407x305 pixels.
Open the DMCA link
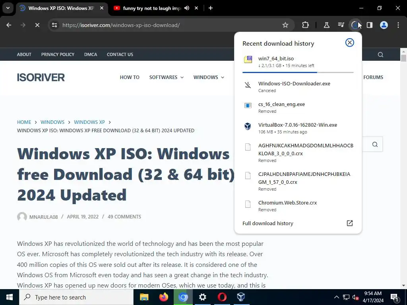(x=91, y=54)
